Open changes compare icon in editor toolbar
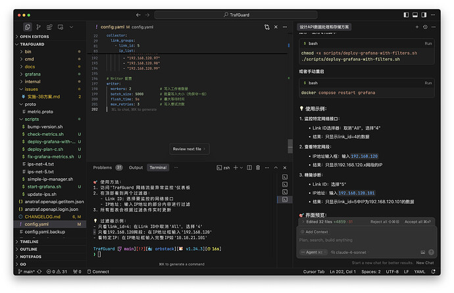This screenshot has height=293, width=454. coord(266,27)
